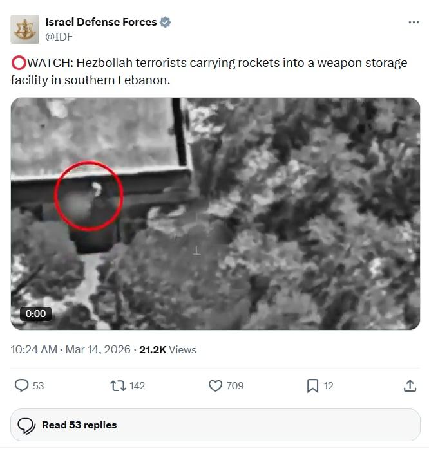Click the repost arrows icon
The image size is (429, 449).
click(x=118, y=385)
